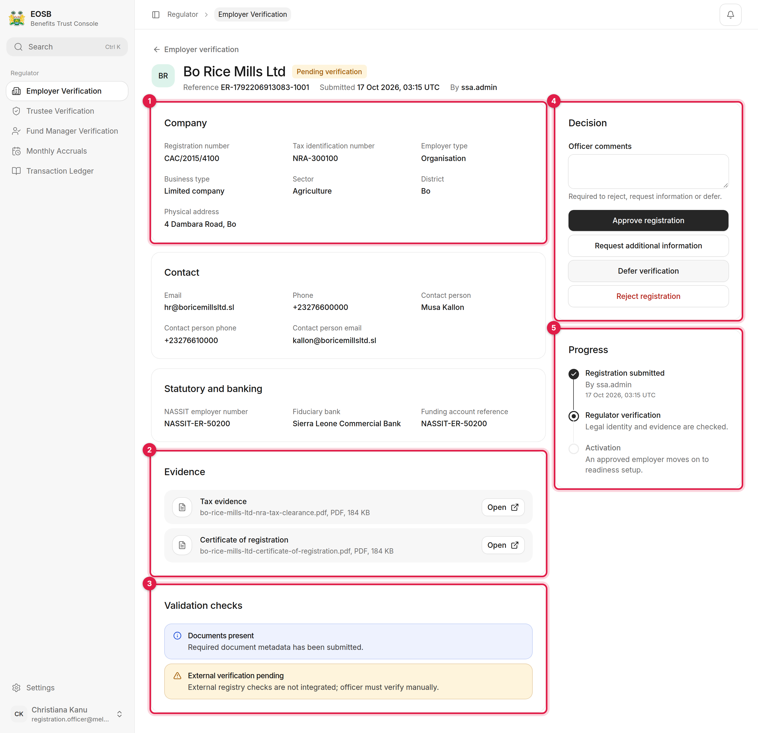Approve registration

coord(648,220)
